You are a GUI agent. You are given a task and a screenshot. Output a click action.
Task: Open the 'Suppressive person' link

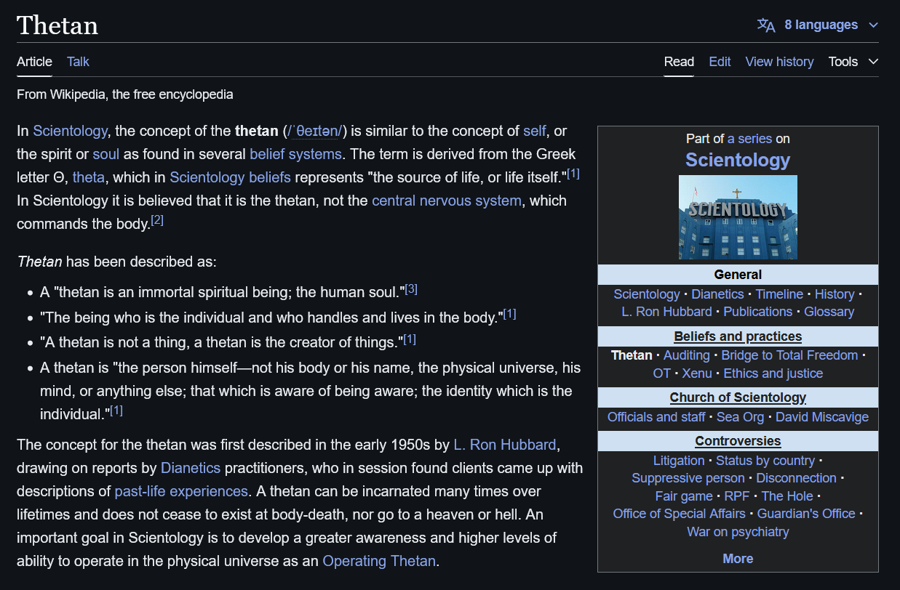coord(688,478)
